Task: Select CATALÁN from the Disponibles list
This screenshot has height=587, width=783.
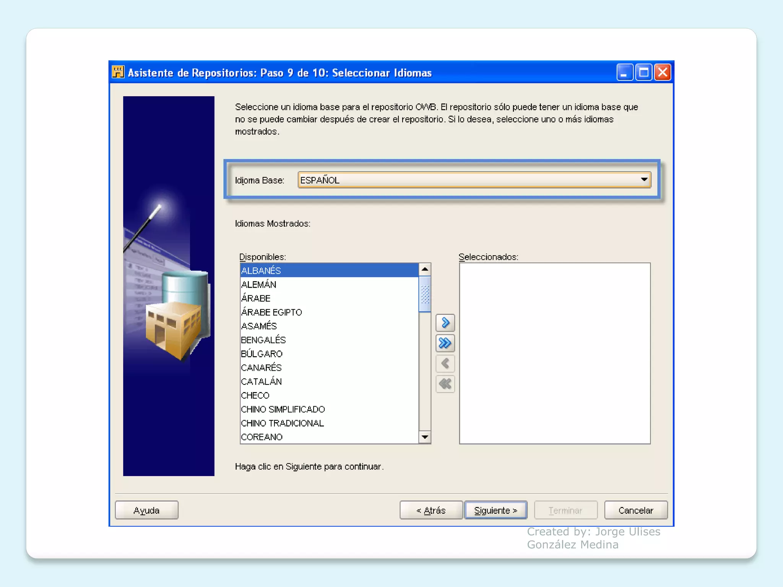Action: tap(262, 382)
